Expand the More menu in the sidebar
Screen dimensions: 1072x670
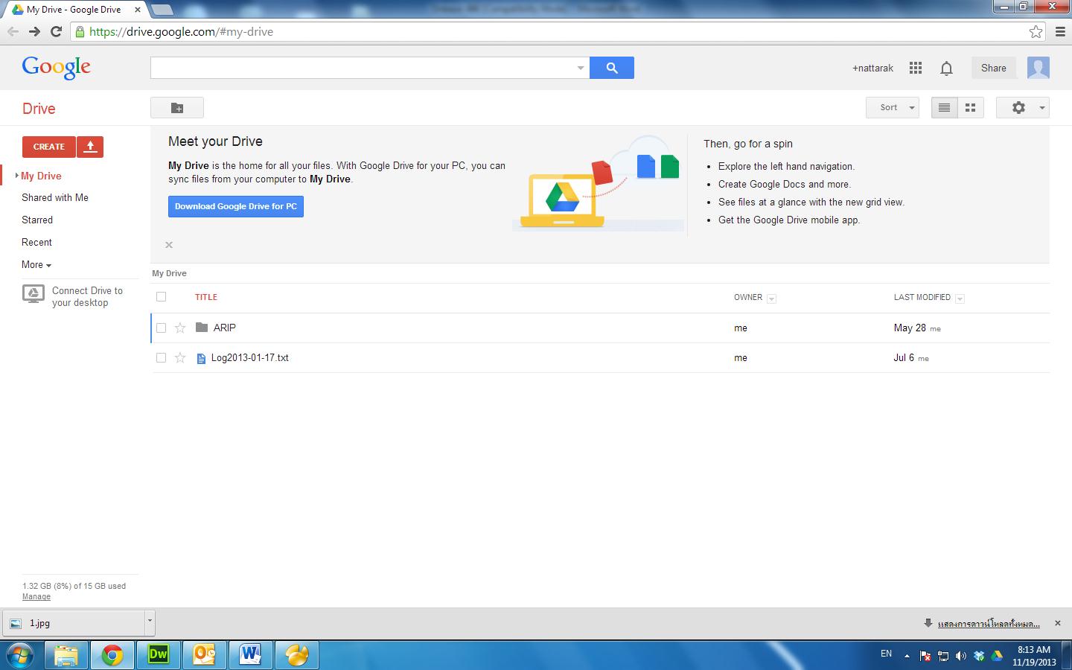(x=36, y=265)
